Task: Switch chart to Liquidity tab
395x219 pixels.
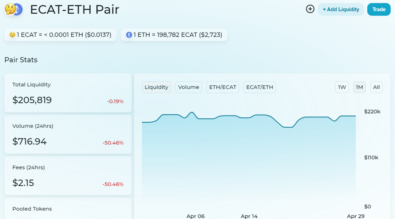Action: pos(156,87)
